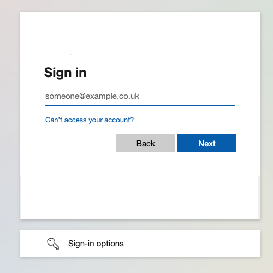Screen dimensions: 273x273
Task: Click the Back button
Action: click(x=146, y=143)
